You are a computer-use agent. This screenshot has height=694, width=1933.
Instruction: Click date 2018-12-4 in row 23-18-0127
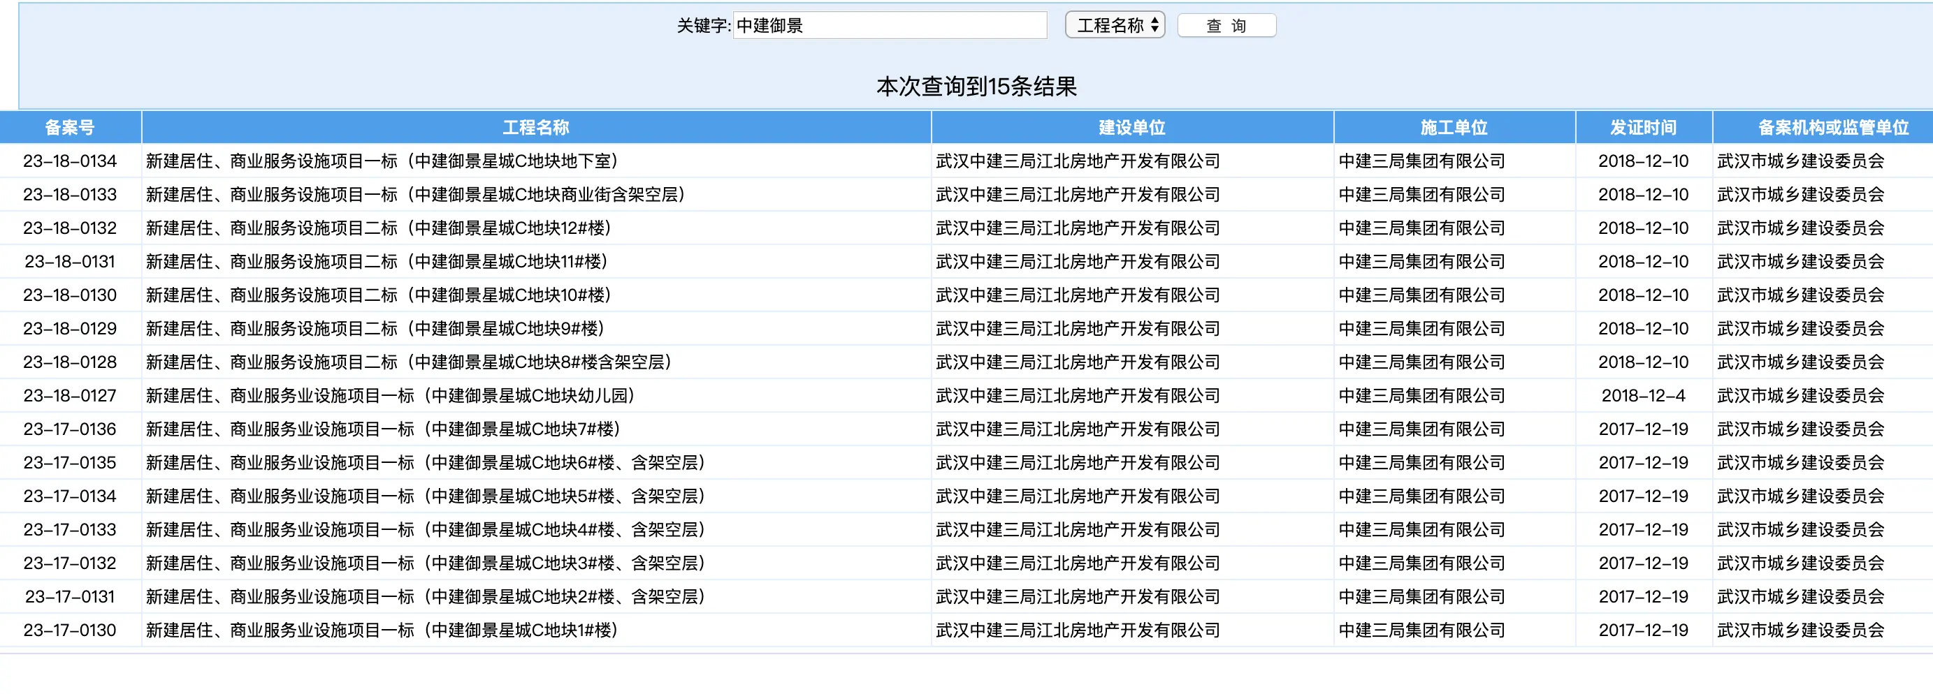tap(1644, 396)
